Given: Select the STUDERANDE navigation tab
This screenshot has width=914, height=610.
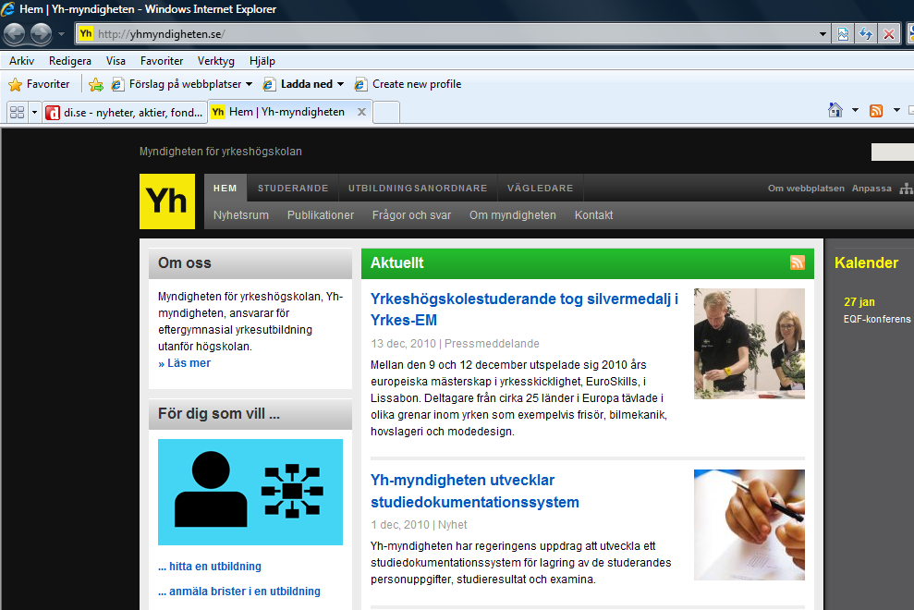Looking at the screenshot, I should coord(293,188).
